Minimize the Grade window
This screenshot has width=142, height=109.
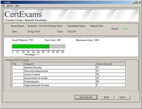(133, 2)
